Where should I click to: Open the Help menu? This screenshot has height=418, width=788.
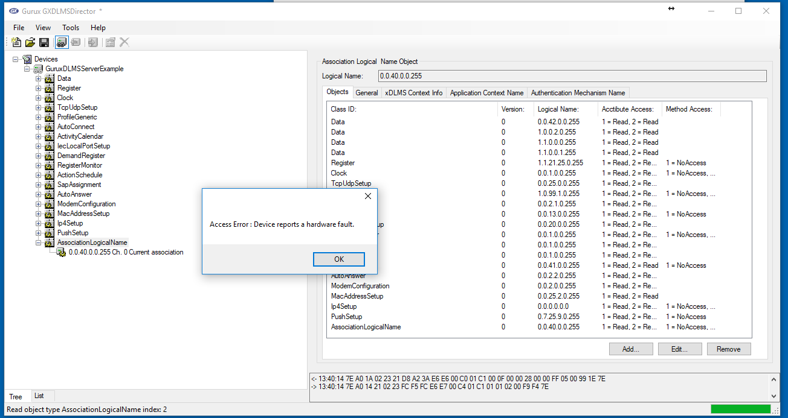[98, 27]
